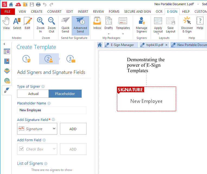The height and width of the screenshot is (174, 207).
Task: Collapse the side panel with arrow
Action: click(x=4, y=44)
